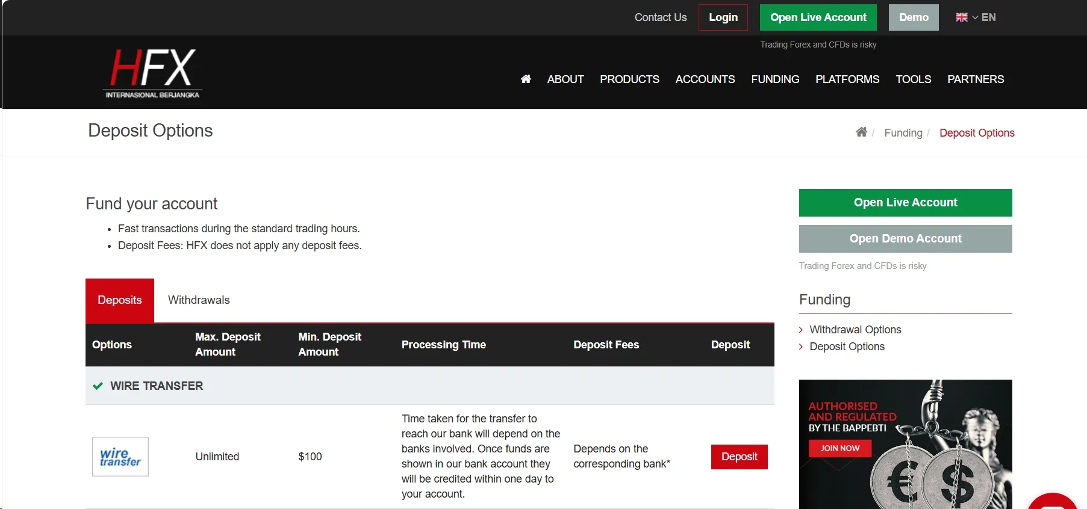Image resolution: width=1087 pixels, height=509 pixels.
Task: Click the Funding breadcrumb link
Action: [x=903, y=133]
